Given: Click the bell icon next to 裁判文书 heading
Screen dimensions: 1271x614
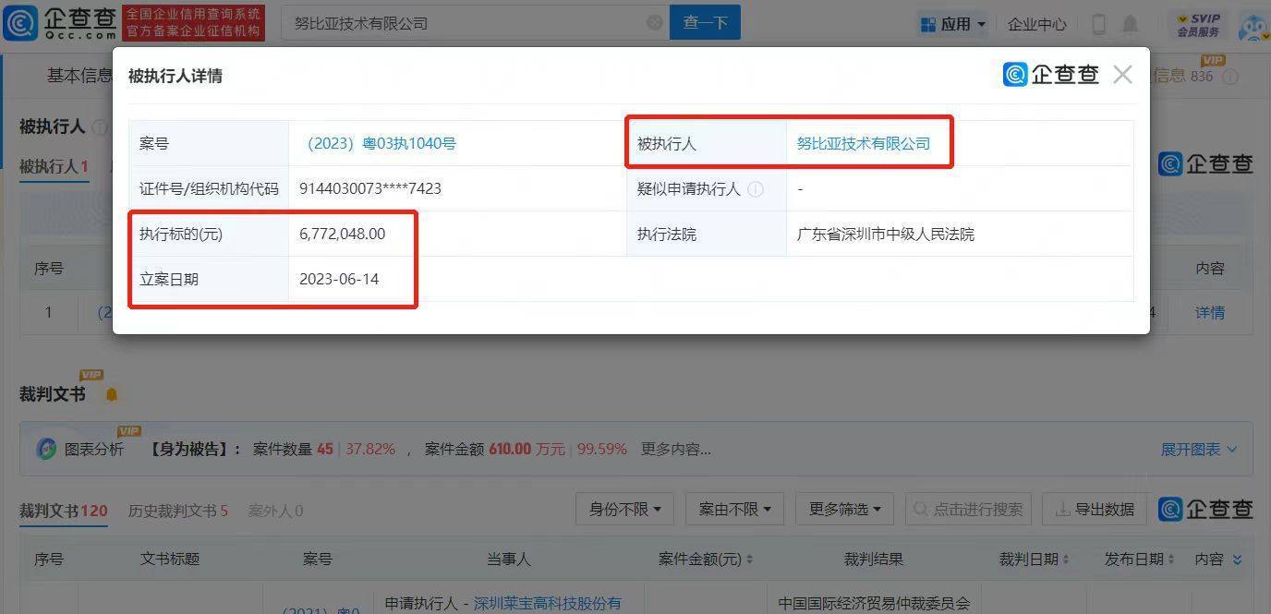Looking at the screenshot, I should pos(112,395).
